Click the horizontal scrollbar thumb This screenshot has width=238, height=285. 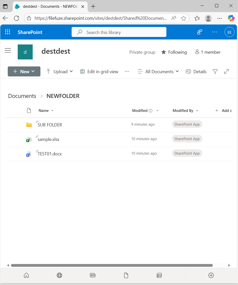(112, 265)
